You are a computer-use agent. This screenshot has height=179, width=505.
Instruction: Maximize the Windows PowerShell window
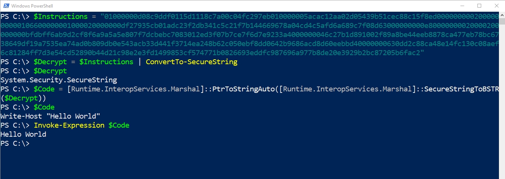click(x=479, y=6)
